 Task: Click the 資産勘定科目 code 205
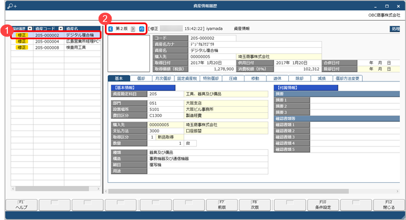tap(165, 94)
